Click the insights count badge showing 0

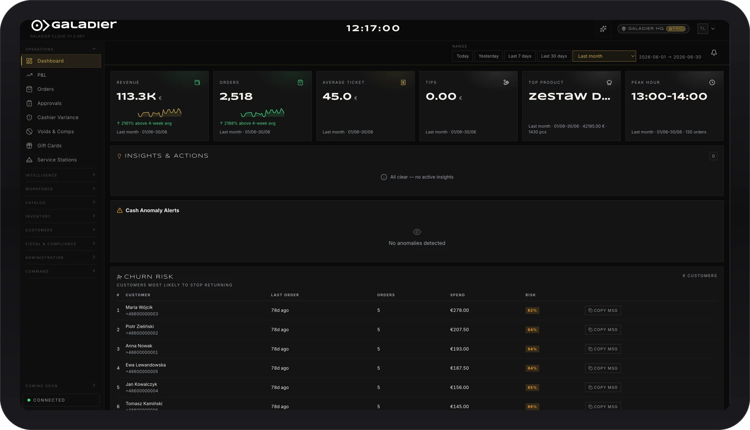pyautogui.click(x=713, y=156)
